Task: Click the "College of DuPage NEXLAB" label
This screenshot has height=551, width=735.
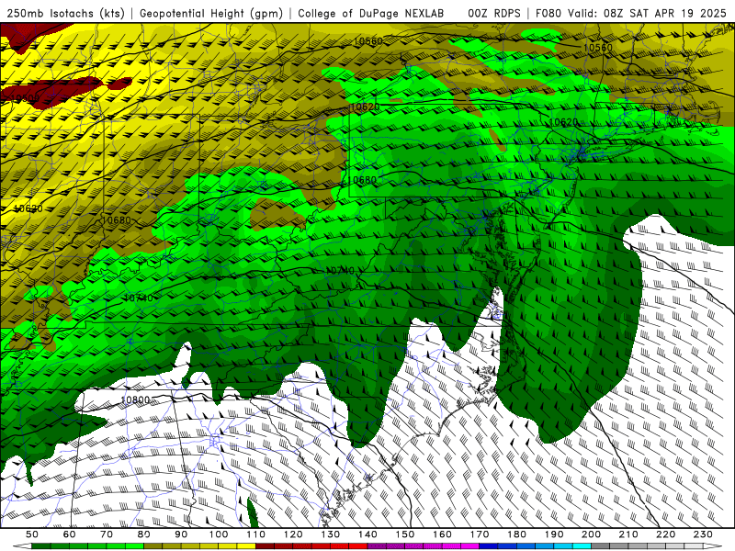Action: (x=371, y=14)
